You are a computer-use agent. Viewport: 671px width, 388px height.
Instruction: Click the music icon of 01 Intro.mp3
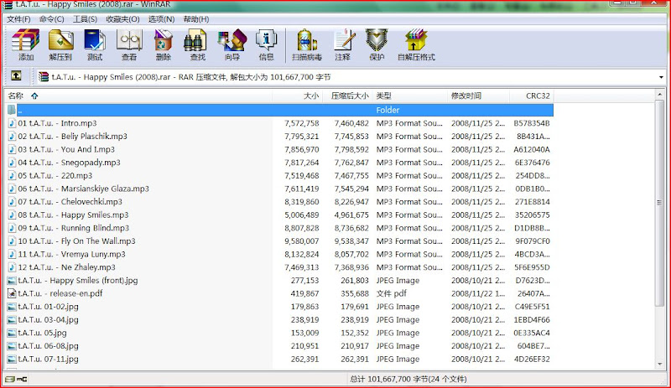(x=12, y=123)
